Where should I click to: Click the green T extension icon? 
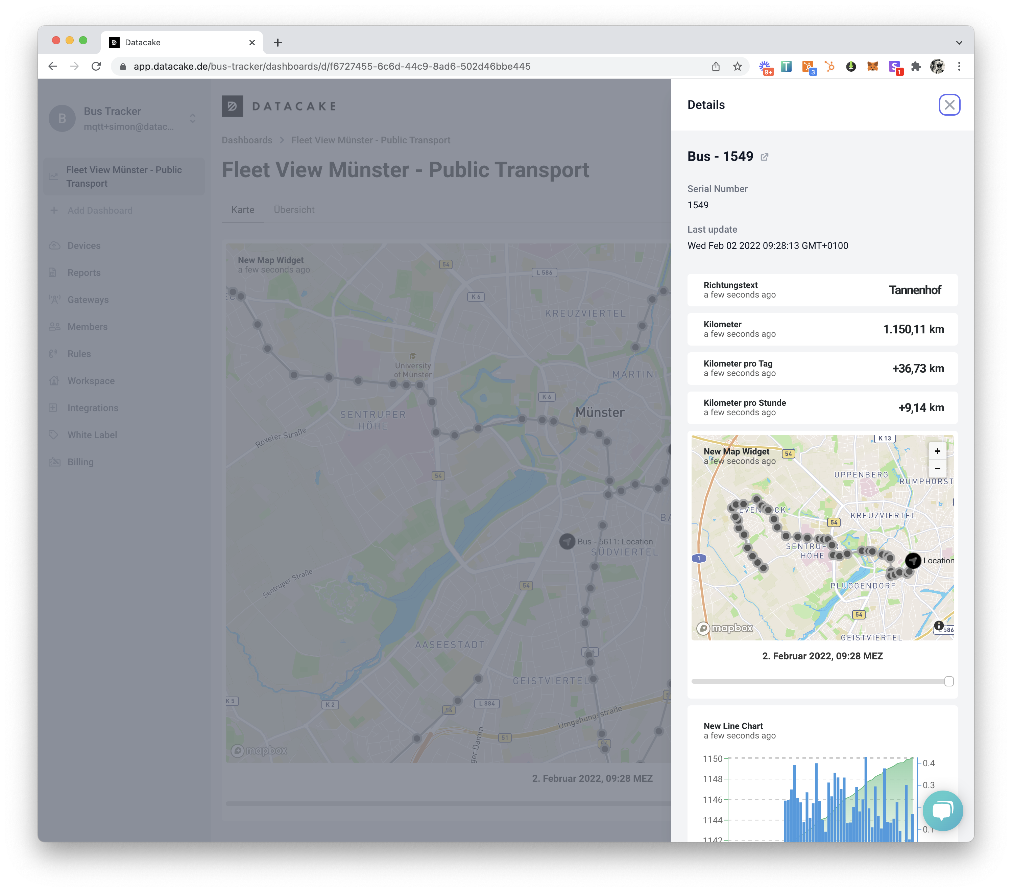coord(786,66)
